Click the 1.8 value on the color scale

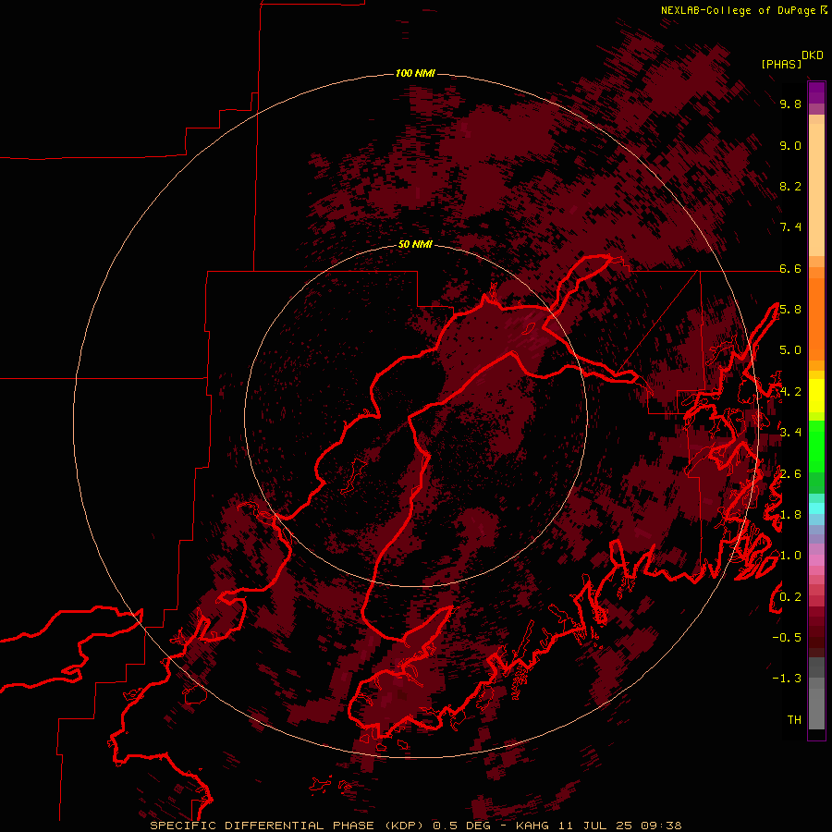[x=790, y=515]
